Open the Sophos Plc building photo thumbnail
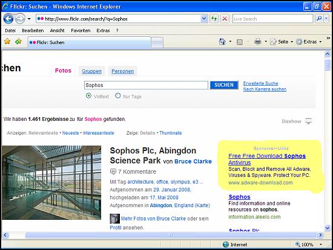 pos(51,182)
